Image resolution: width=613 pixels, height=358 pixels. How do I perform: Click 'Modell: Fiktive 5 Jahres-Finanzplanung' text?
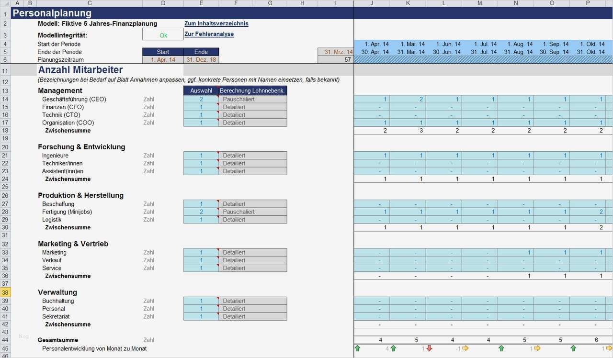(97, 23)
